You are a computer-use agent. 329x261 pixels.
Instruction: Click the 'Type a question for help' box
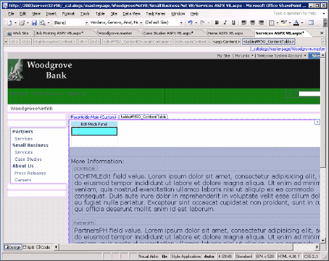[x=295, y=13]
